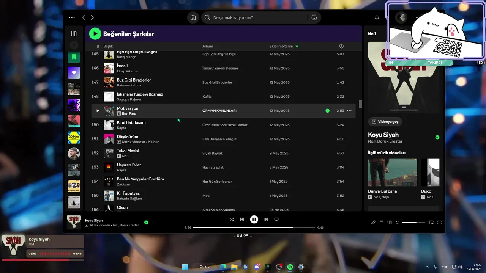This screenshot has width=486, height=273.
Task: Open the purple heart Liked Songs tile
Action: point(74,72)
